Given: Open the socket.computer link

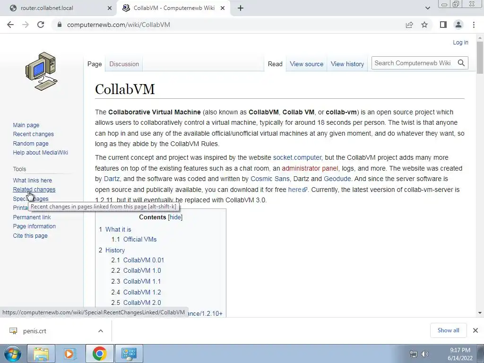Looking at the screenshot, I should coord(297,157).
